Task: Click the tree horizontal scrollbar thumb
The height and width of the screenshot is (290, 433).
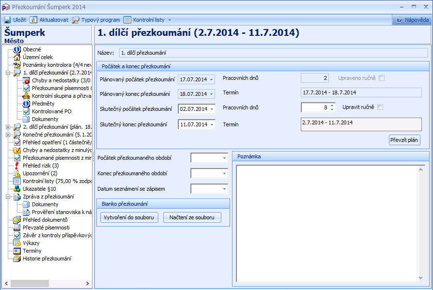Action: pyautogui.click(x=30, y=283)
